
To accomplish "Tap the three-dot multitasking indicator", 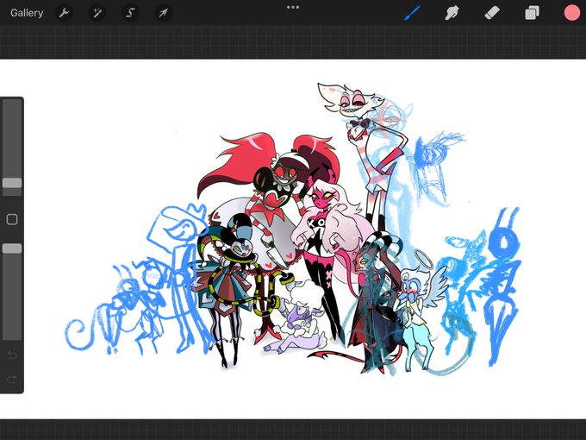I will [293, 7].
